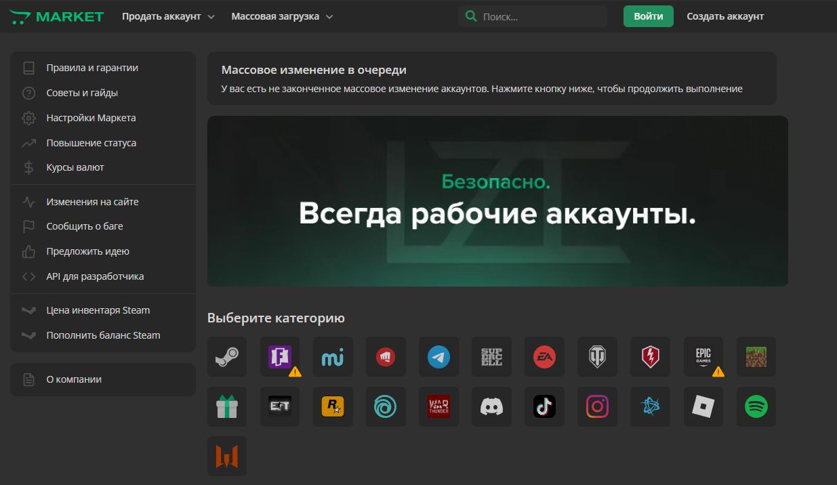Select Правила и гарантии in sidebar
837x485 pixels.
coord(91,68)
